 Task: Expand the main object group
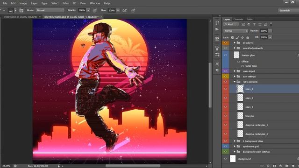[235, 71]
